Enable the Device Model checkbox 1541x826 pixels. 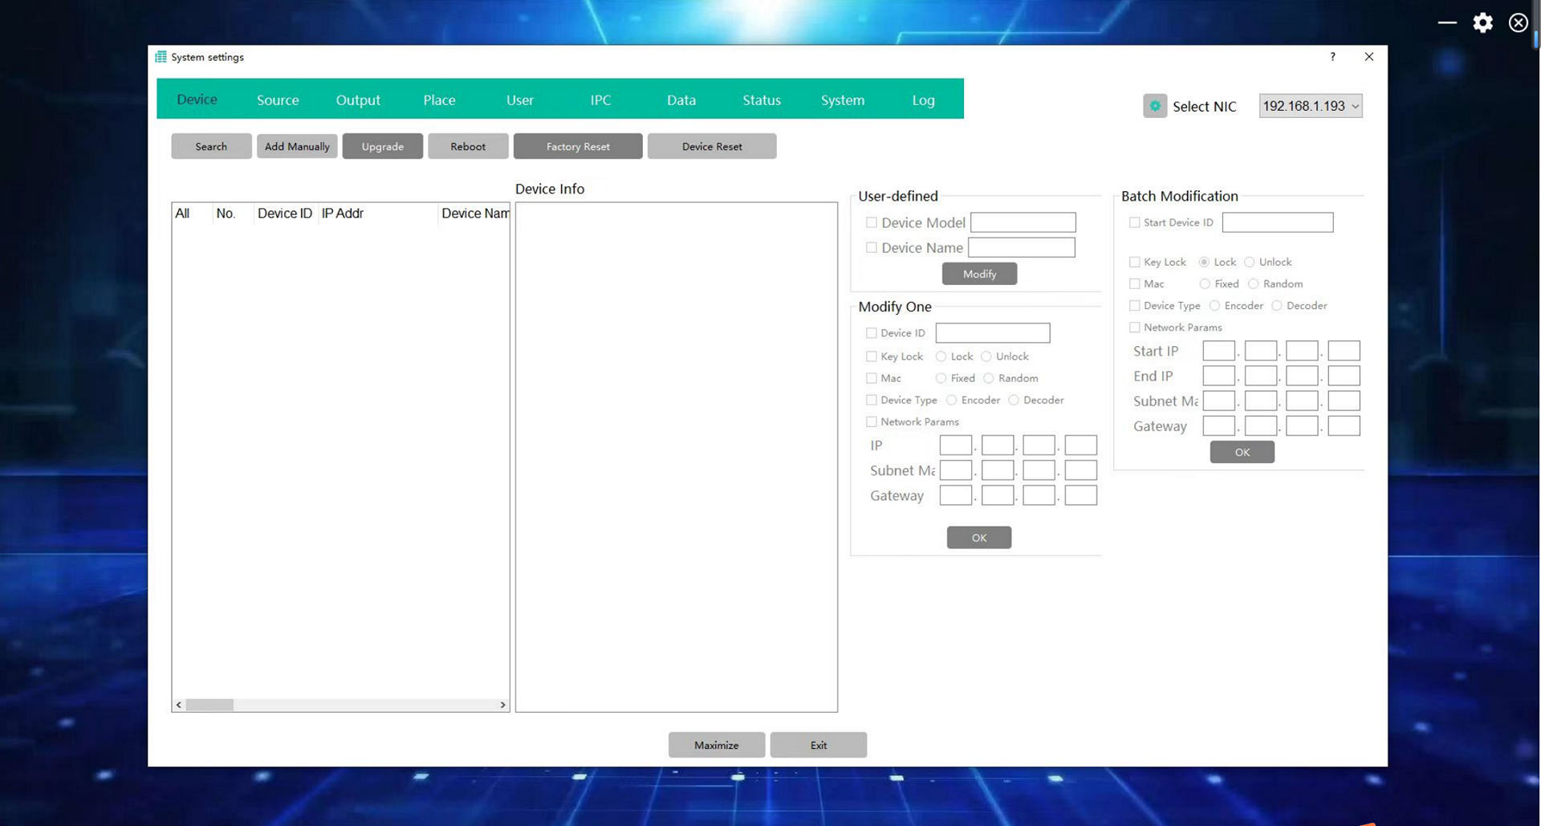[x=871, y=222]
